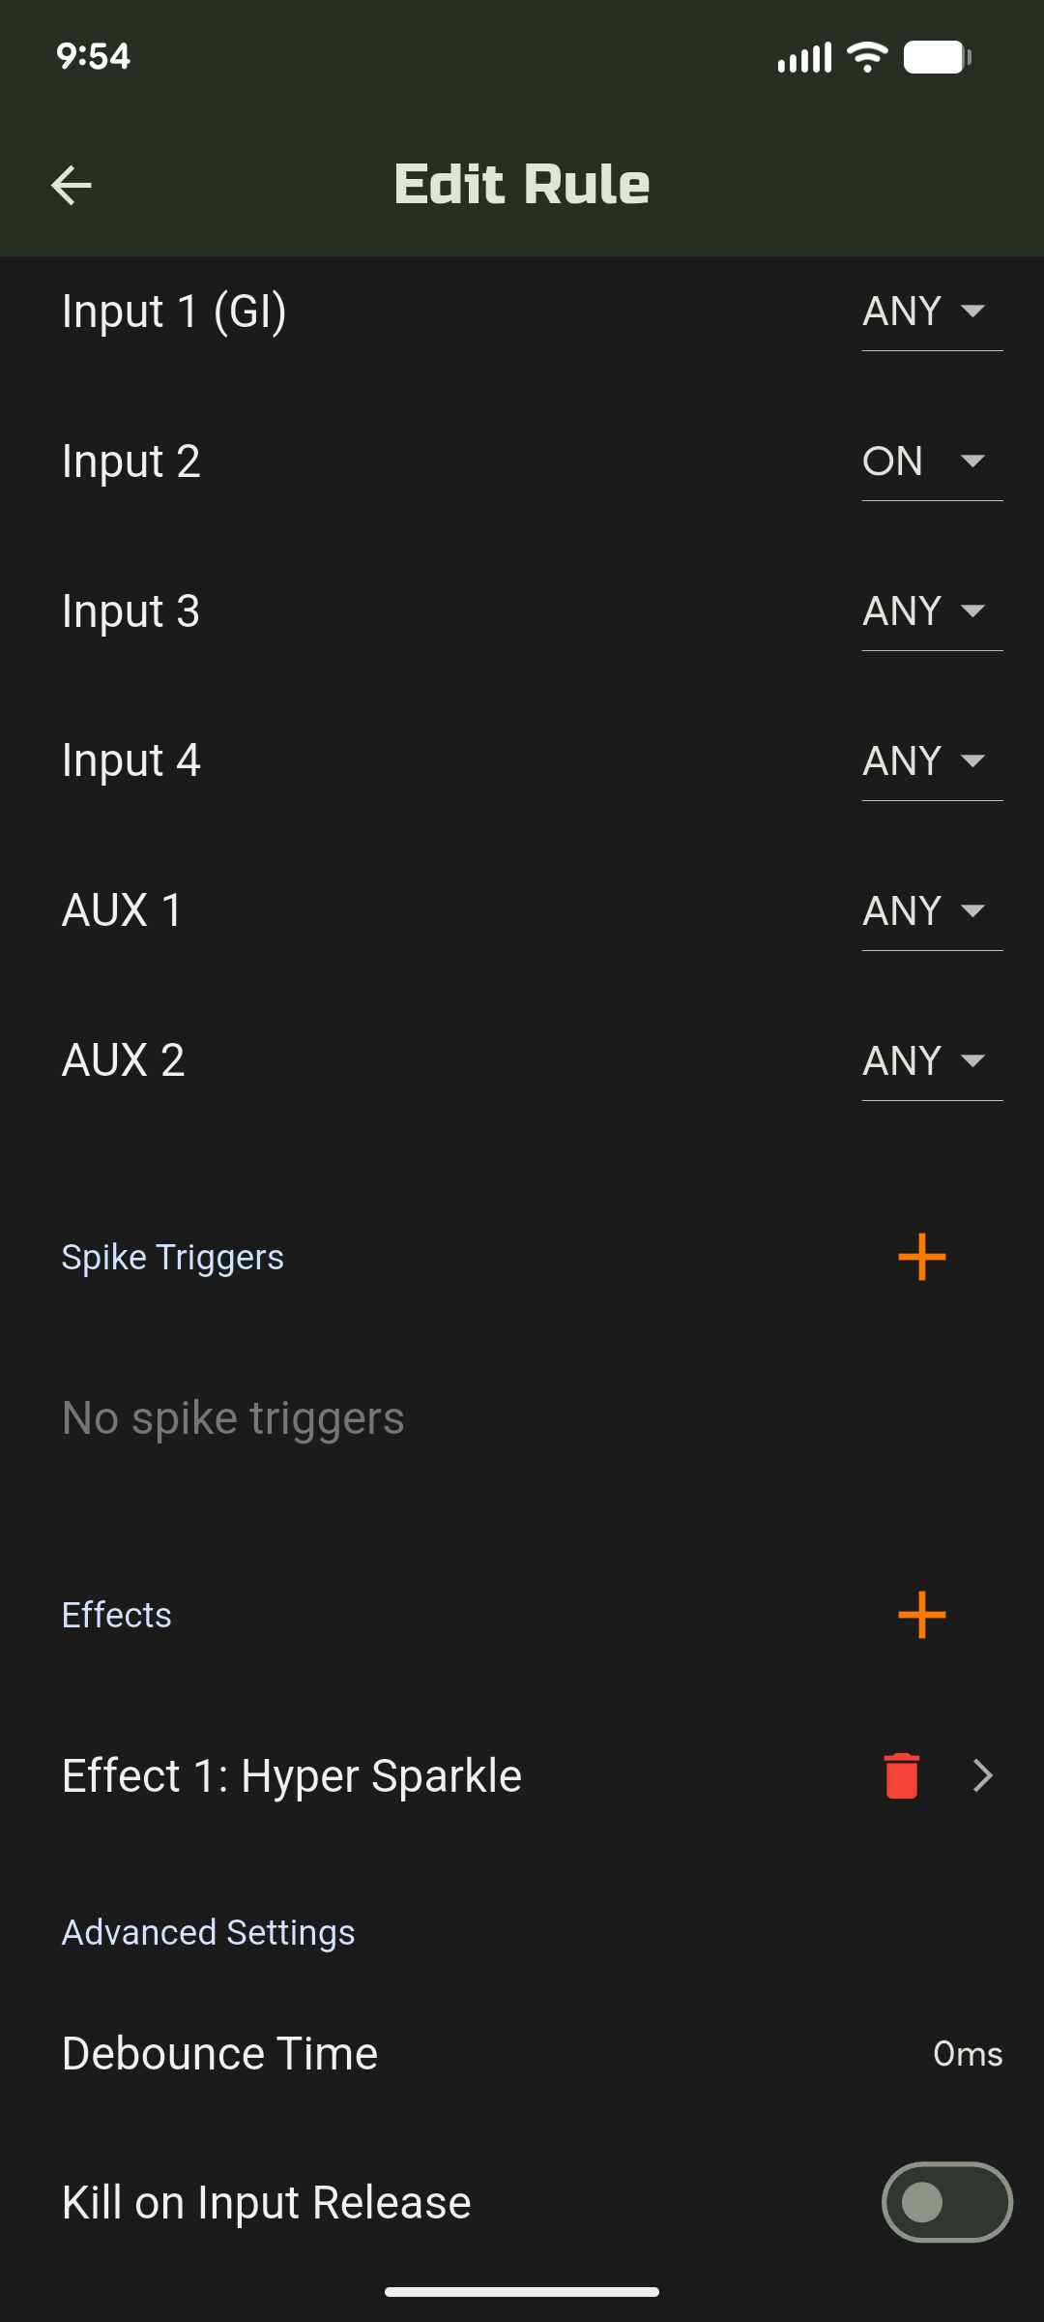Tap the Advanced Settings section header

(209, 1932)
